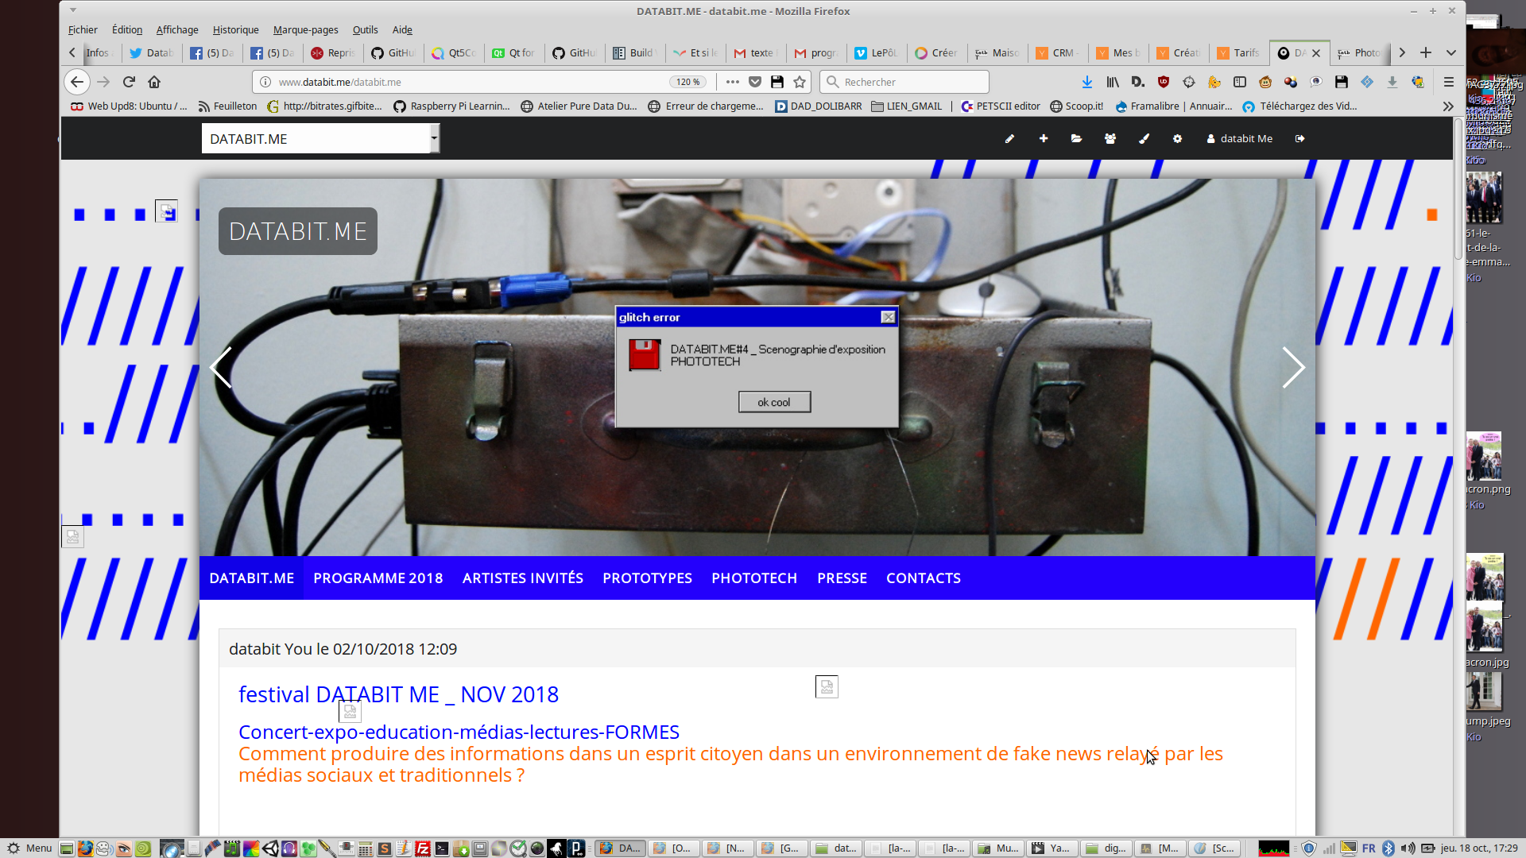
Task: Click the users group icon
Action: click(1110, 138)
